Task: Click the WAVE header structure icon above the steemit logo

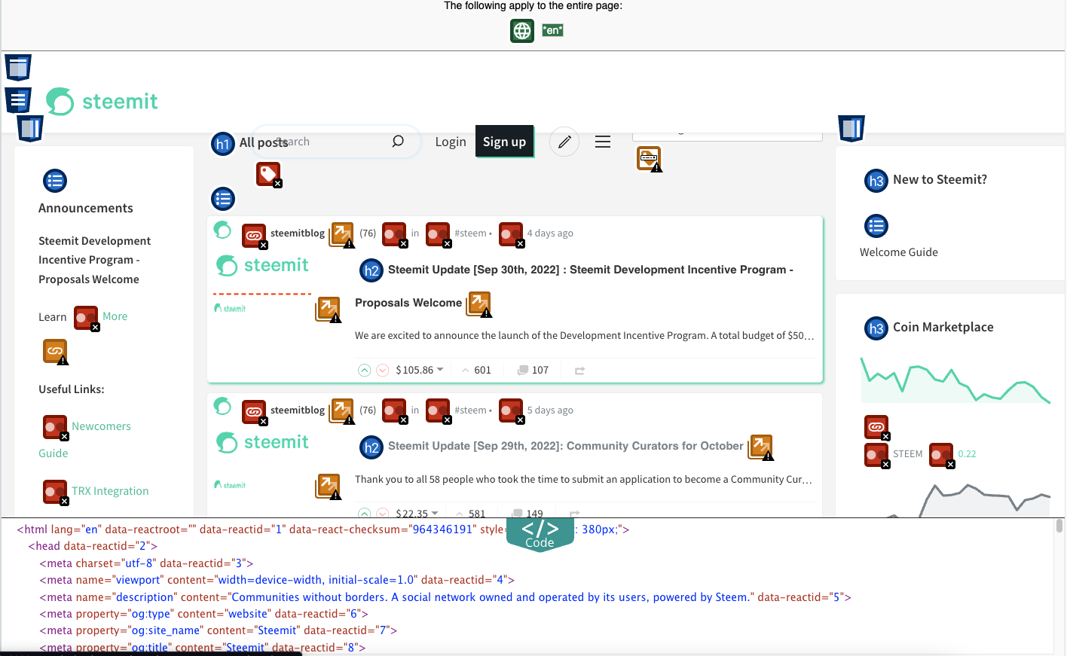Action: (x=18, y=68)
